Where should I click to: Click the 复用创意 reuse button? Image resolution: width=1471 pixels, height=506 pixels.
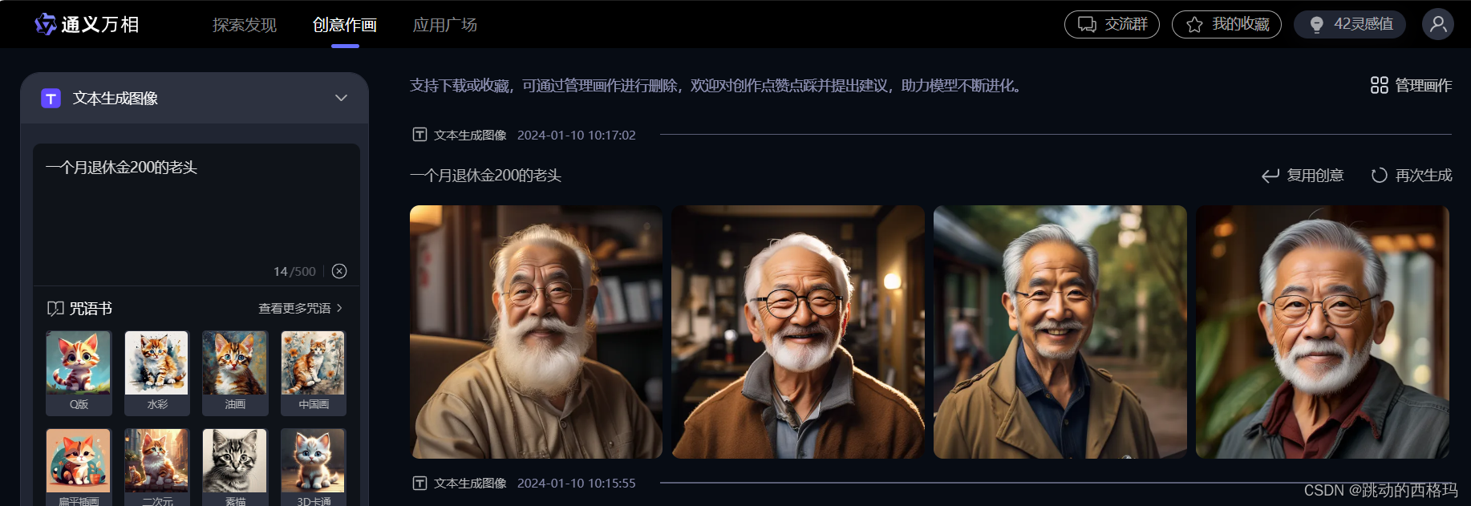(x=1303, y=175)
